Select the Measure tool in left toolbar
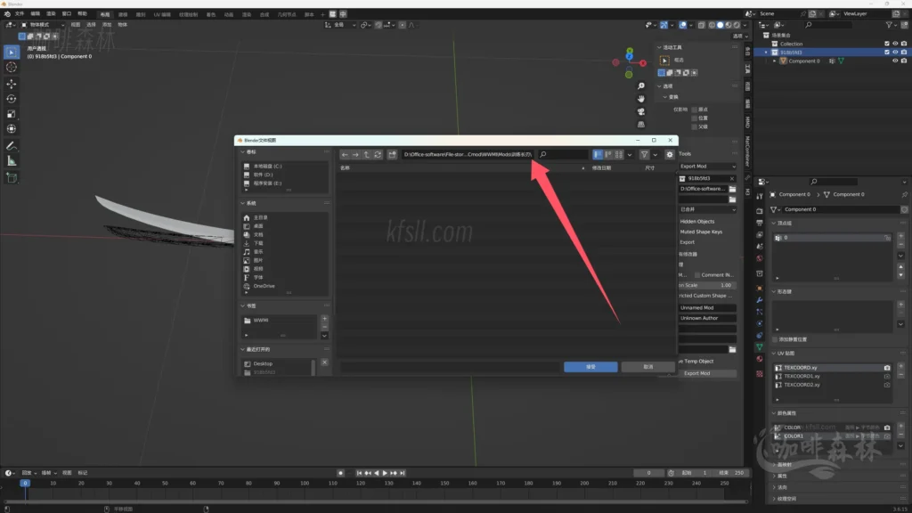912x513 pixels. [12, 161]
